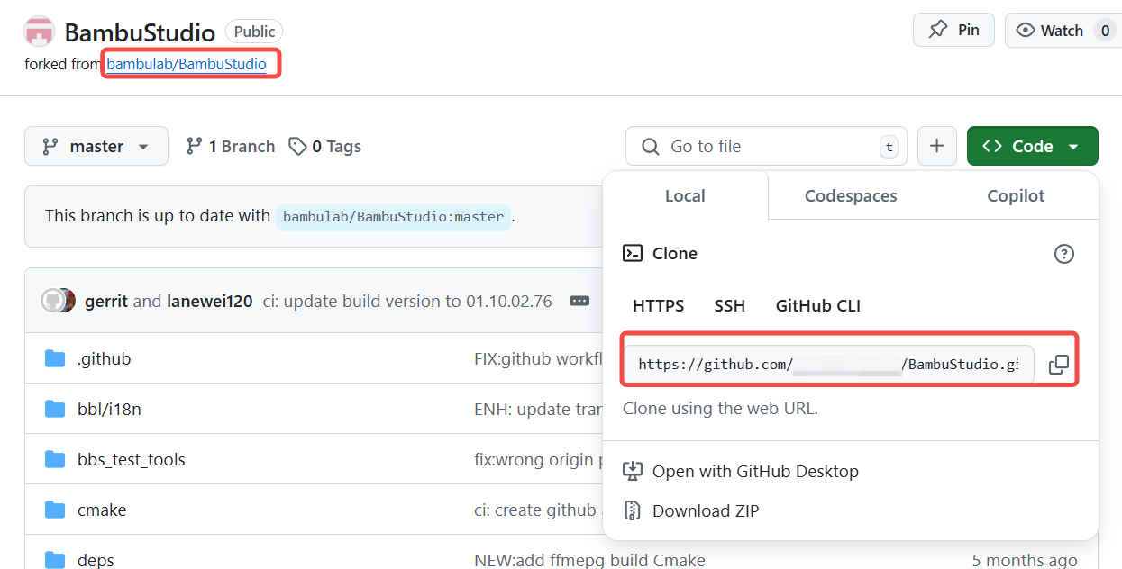1122x569 pixels.
Task: Click the commit author avatars
Action: point(58,301)
